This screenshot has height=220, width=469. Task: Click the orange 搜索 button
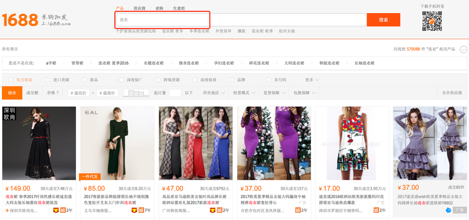[383, 20]
